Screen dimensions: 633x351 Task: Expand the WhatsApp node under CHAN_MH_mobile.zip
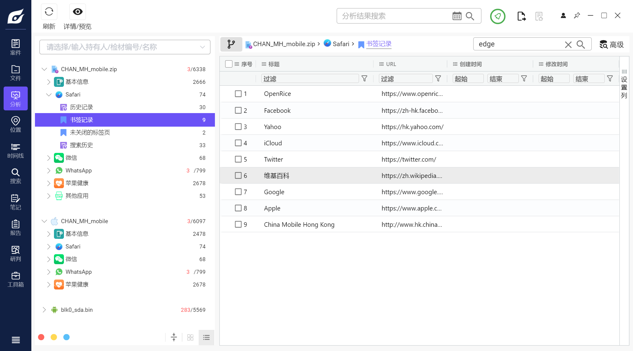coord(49,170)
